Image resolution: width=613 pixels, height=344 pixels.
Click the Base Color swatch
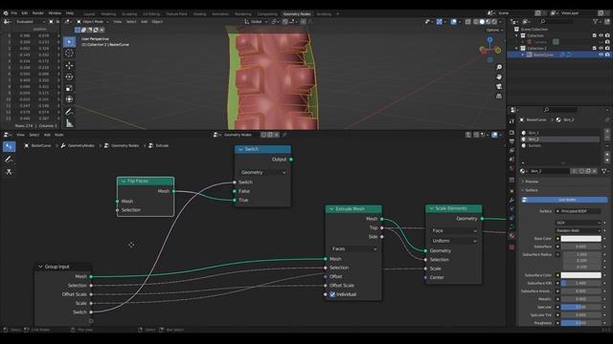(581, 239)
